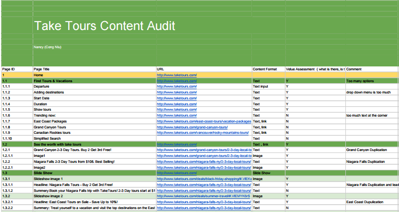The height and width of the screenshot is (212, 399).
Task: Select the 'See the world with take tours' cell
Action: [94, 144]
